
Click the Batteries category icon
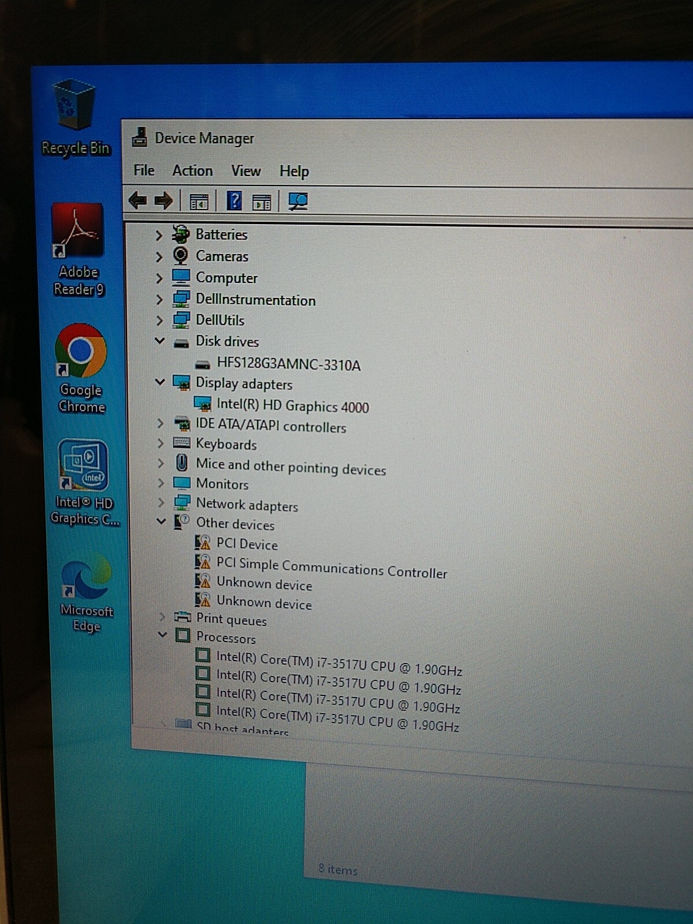click(181, 234)
